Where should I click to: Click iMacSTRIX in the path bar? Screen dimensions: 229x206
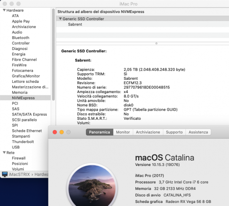[x=19, y=174]
